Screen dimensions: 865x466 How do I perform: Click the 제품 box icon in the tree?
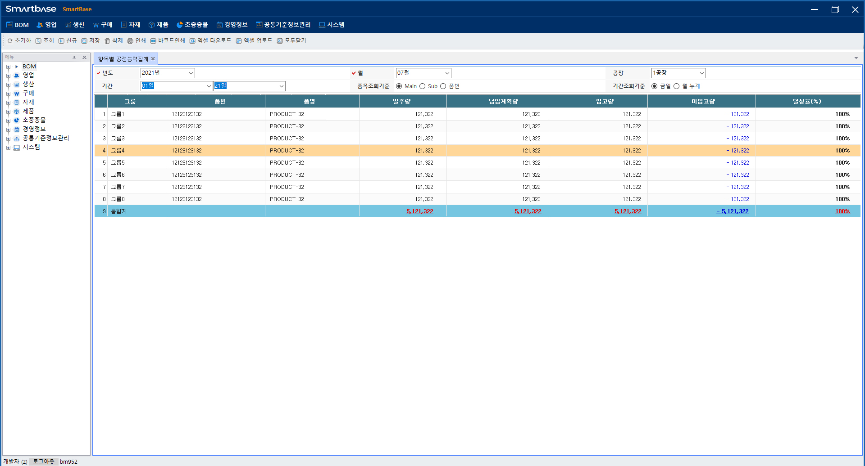[17, 112]
